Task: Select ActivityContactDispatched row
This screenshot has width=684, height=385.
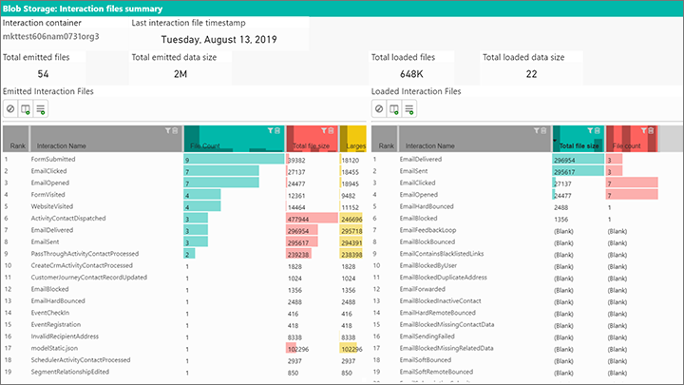Action: click(184, 219)
